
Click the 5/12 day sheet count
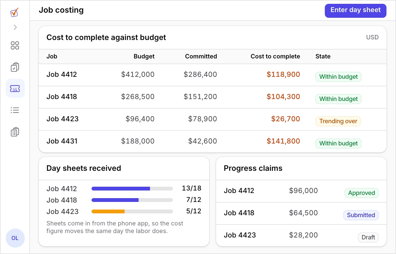click(x=194, y=211)
